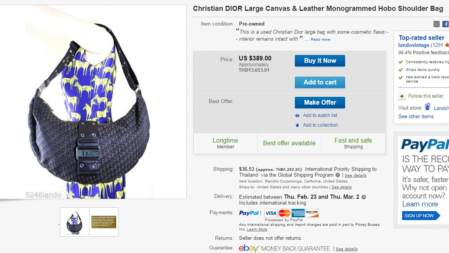Screen dimensions: 449x253
Task: Select the second description thumbnail
Action: [x=104, y=222]
